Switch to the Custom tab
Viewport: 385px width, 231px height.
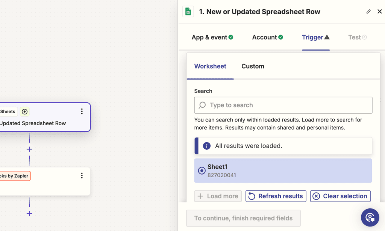tap(252, 66)
